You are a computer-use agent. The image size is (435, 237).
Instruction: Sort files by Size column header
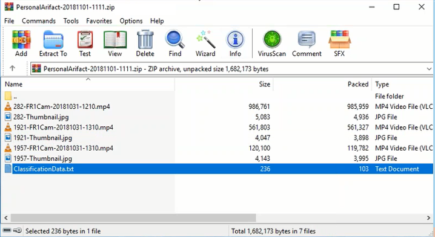[x=224, y=84]
